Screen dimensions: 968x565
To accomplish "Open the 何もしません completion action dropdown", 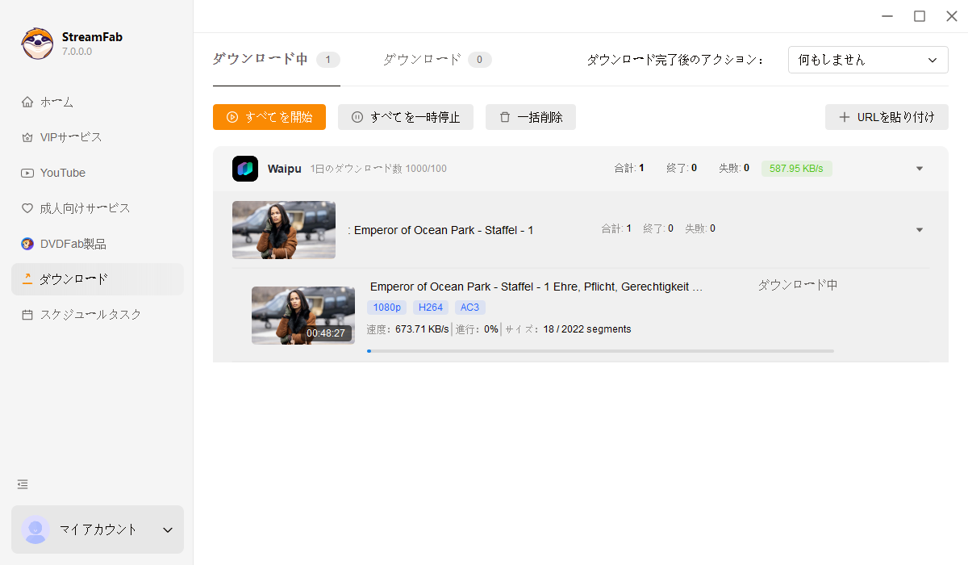I will pyautogui.click(x=868, y=59).
